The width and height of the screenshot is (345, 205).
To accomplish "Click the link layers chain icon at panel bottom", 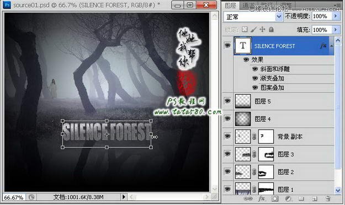I will (x=248, y=198).
